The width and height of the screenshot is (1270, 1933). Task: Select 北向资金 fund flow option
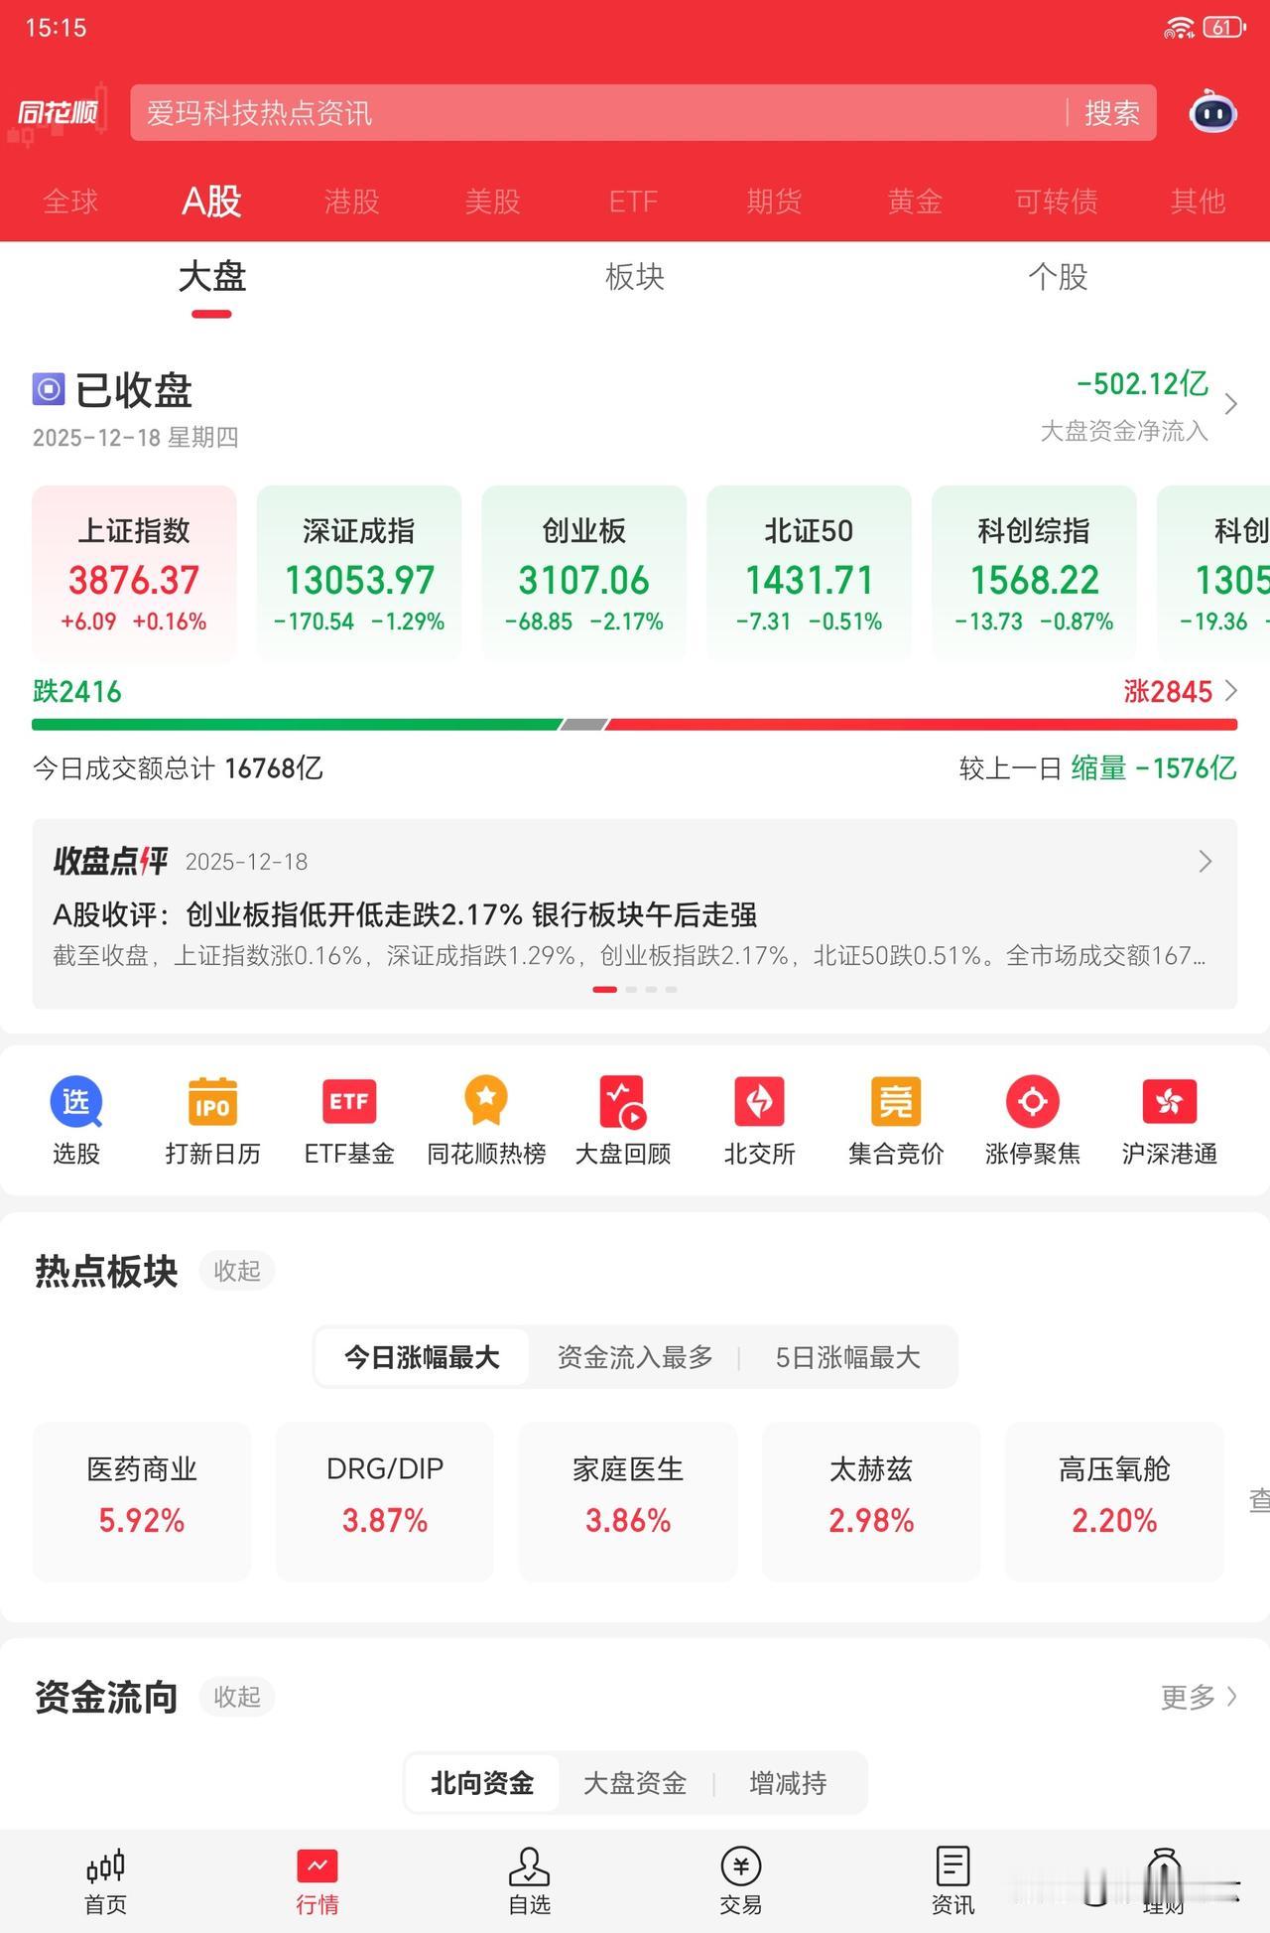tap(482, 1783)
